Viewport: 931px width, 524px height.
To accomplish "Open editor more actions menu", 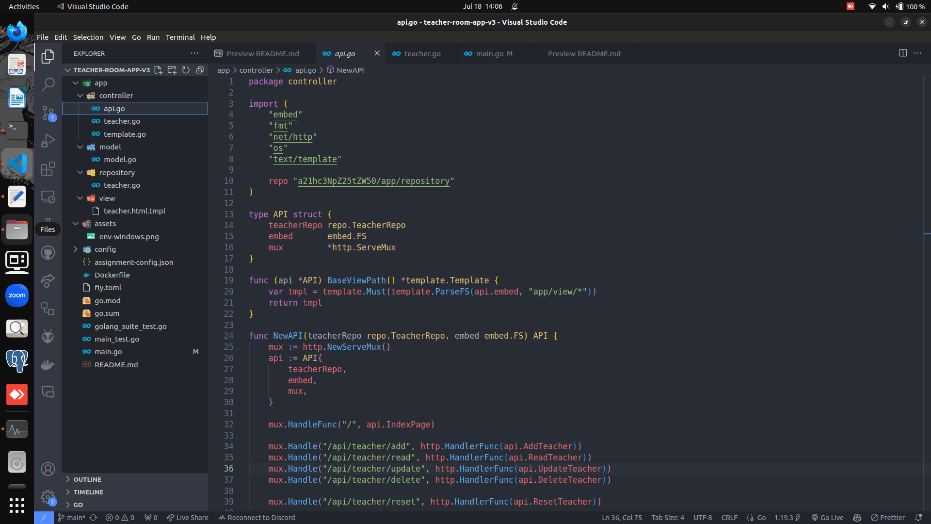I will pos(918,53).
